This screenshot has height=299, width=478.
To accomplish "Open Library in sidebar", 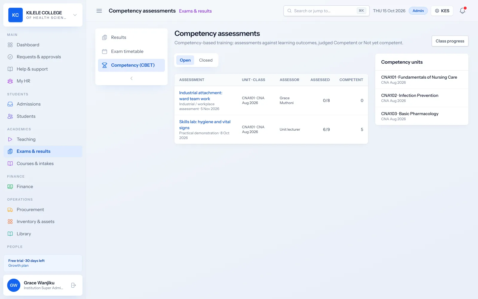I will (x=43, y=234).
